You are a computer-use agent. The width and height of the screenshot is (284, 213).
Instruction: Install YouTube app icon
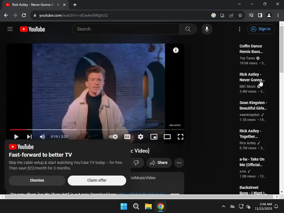(222, 16)
